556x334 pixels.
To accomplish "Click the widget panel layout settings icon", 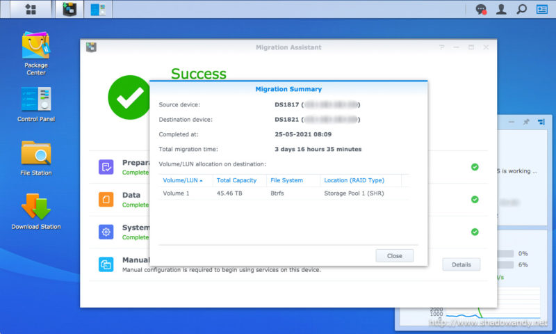I will [x=541, y=122].
